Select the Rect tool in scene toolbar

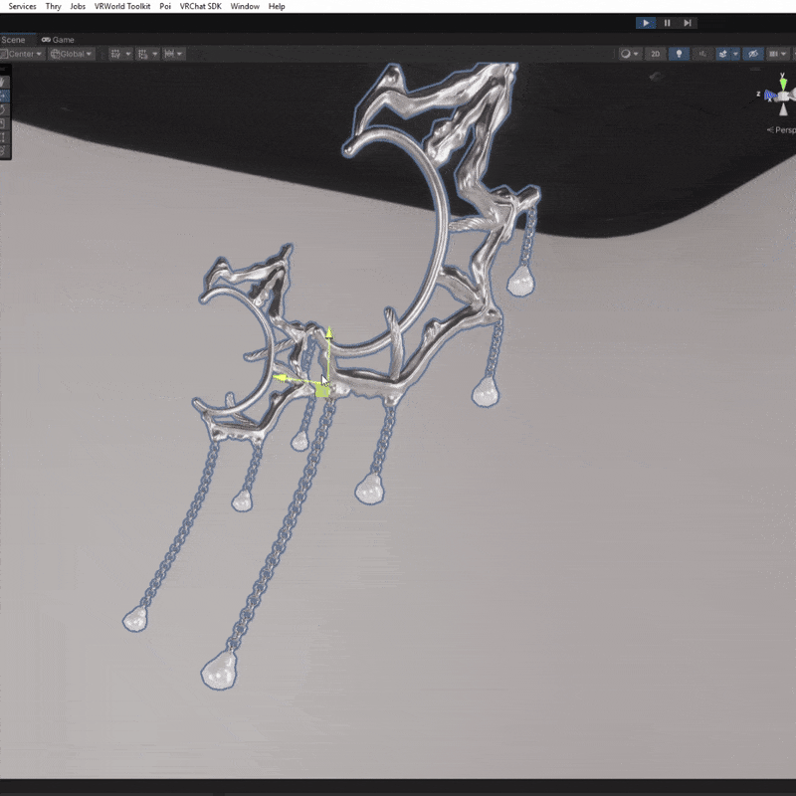(3, 138)
